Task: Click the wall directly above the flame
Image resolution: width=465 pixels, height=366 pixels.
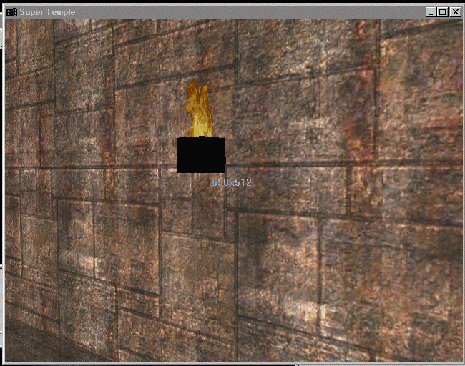Action: pos(199,57)
